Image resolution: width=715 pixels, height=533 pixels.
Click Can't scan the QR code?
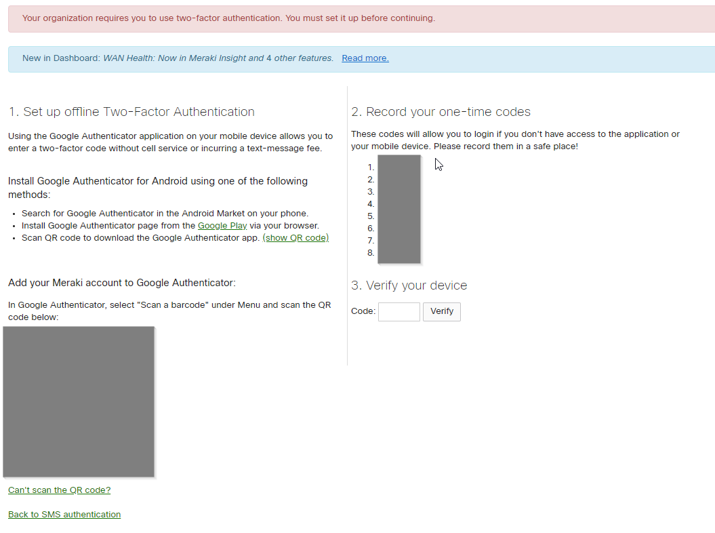pos(59,490)
